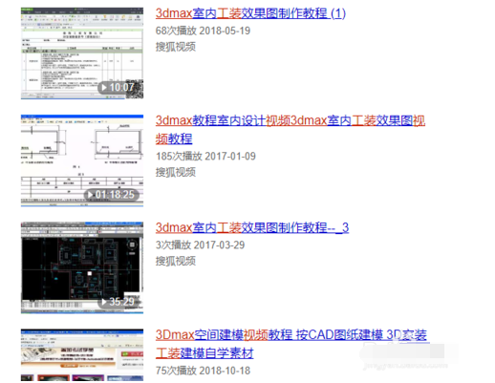Click floor-plan drawing thumbnail with 01:18:25 duration

click(x=82, y=160)
